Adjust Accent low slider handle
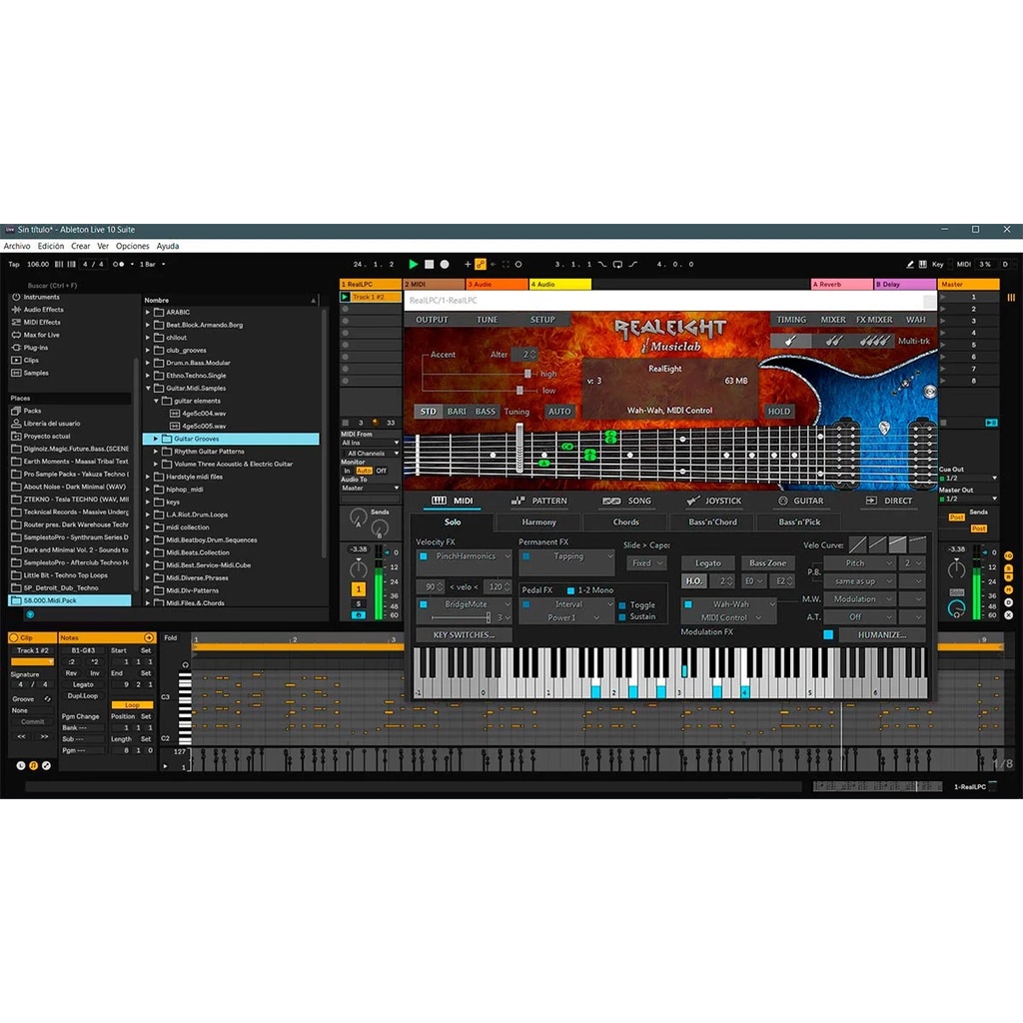The height and width of the screenshot is (1023, 1023). [x=519, y=391]
